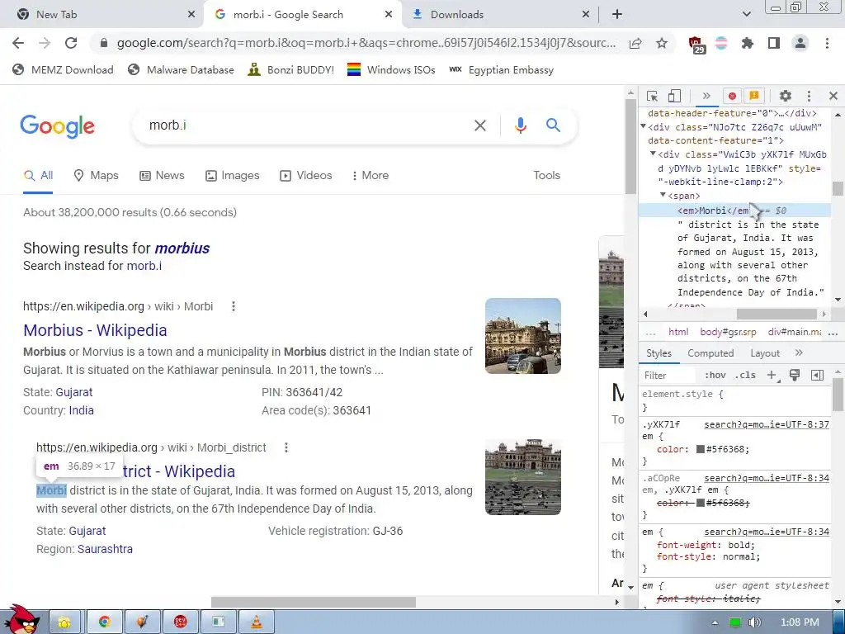845x634 pixels.
Task: Click the Filter field in Styles pane
Action: coord(670,376)
